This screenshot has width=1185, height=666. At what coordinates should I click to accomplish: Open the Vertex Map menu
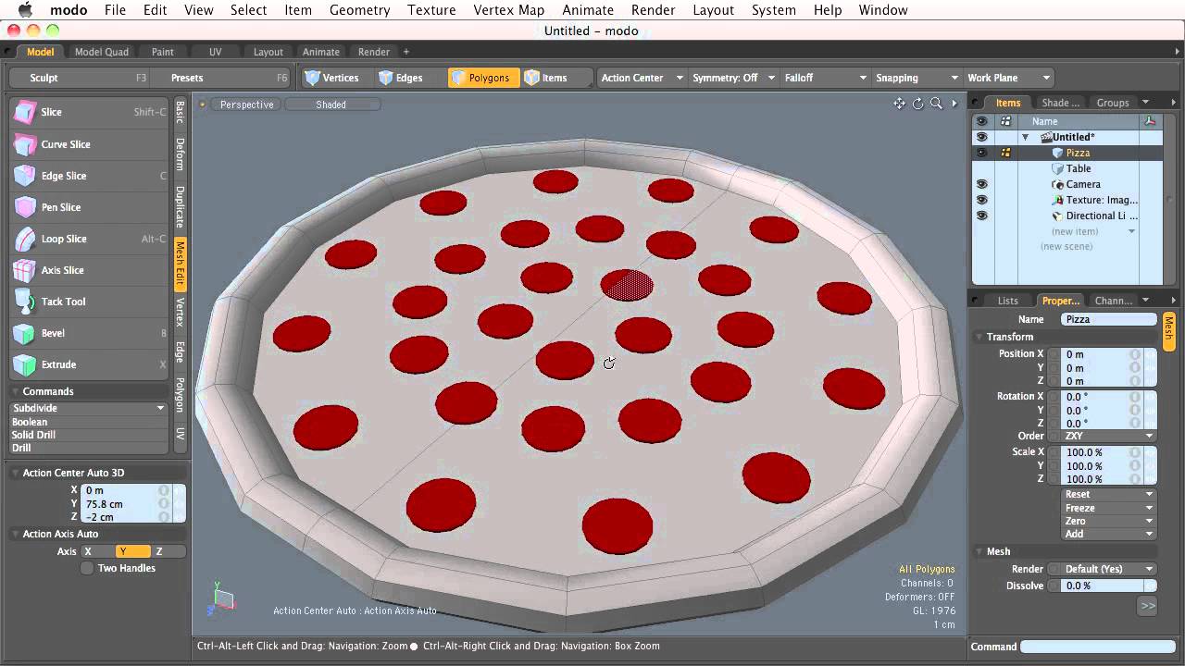pos(509,10)
